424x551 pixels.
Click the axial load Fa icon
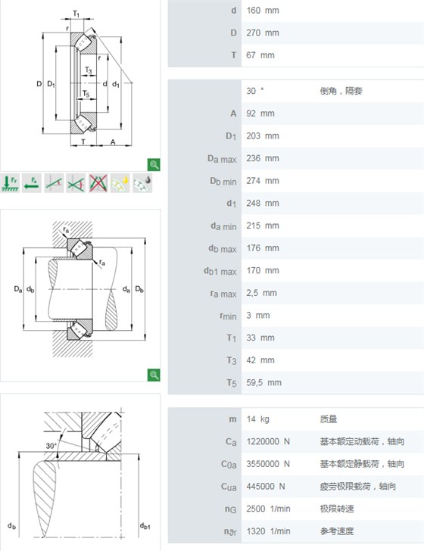point(32,182)
